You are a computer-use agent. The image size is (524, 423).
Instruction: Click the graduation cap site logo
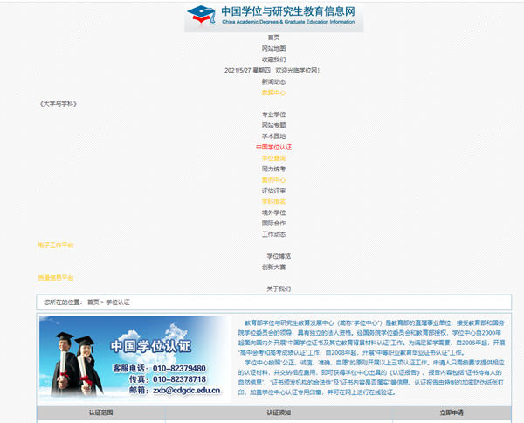tap(201, 16)
